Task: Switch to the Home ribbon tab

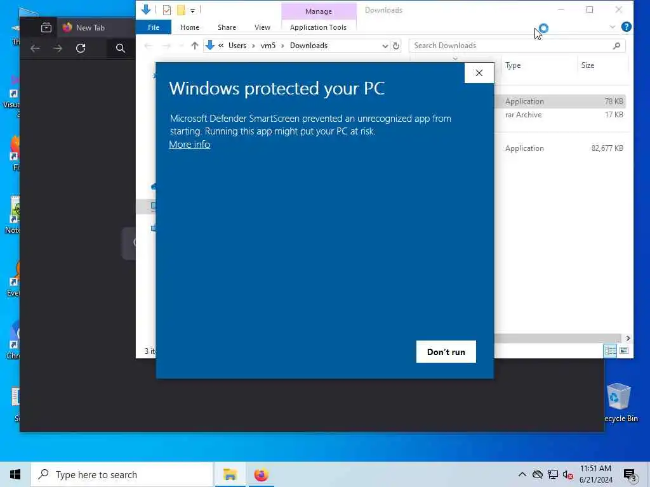Action: tap(189, 27)
